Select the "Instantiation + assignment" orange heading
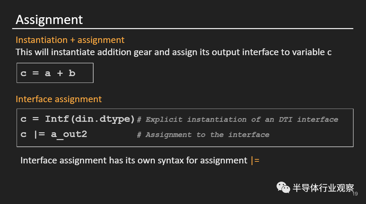The height and width of the screenshot is (204, 366). (70, 40)
